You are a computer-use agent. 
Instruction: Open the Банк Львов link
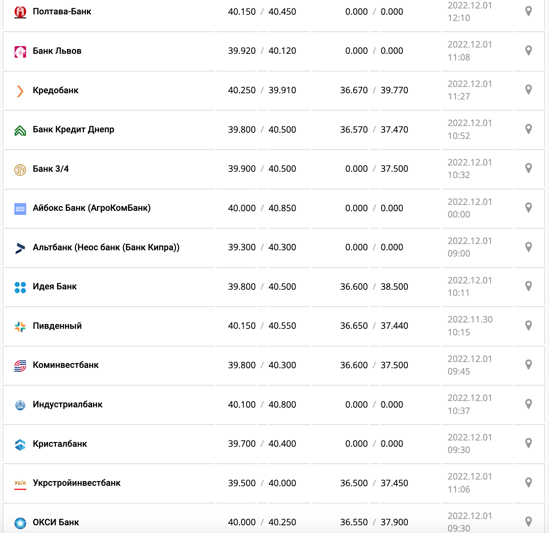[x=57, y=51]
